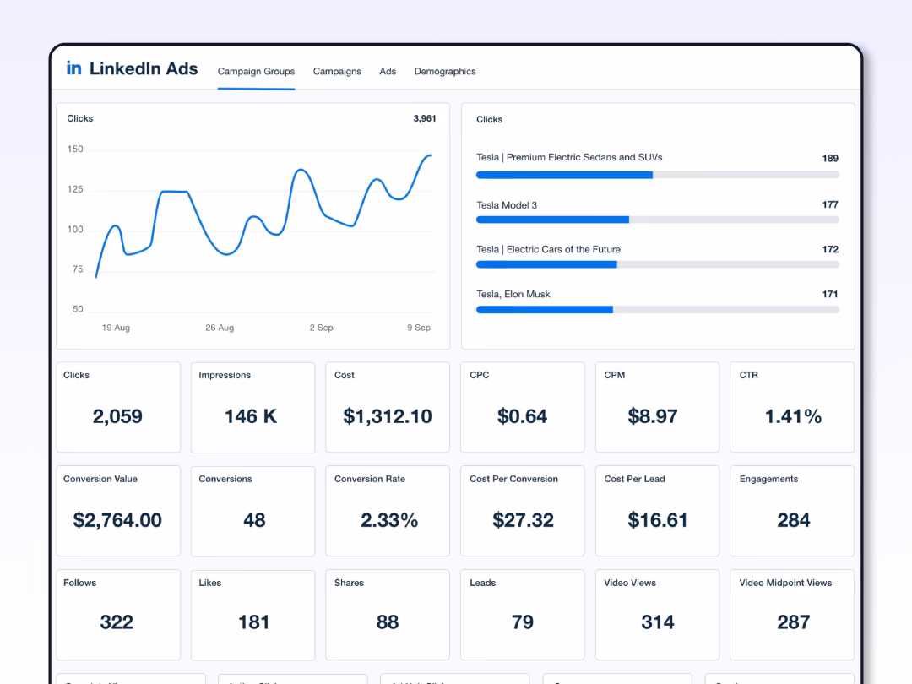Image resolution: width=912 pixels, height=684 pixels.
Task: Open the Campaigns tab
Action: (x=337, y=72)
